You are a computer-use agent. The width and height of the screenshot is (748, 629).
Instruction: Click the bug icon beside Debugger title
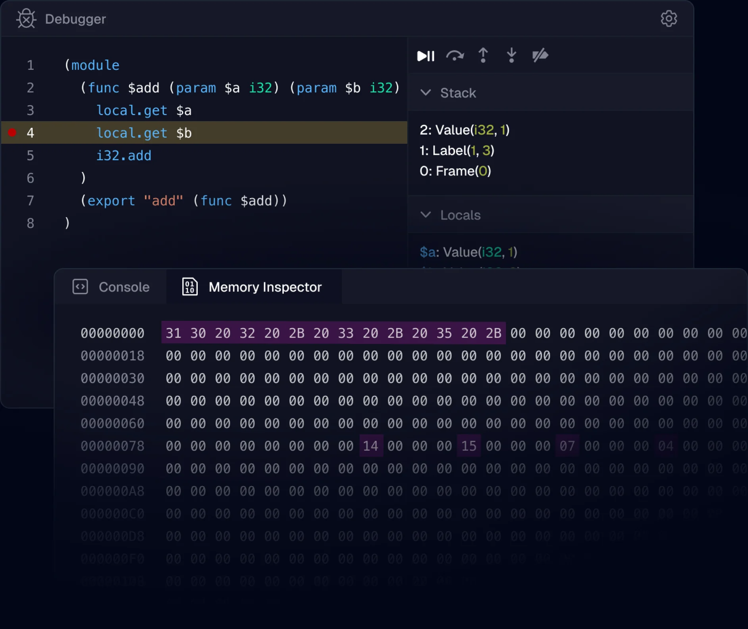[26, 18]
